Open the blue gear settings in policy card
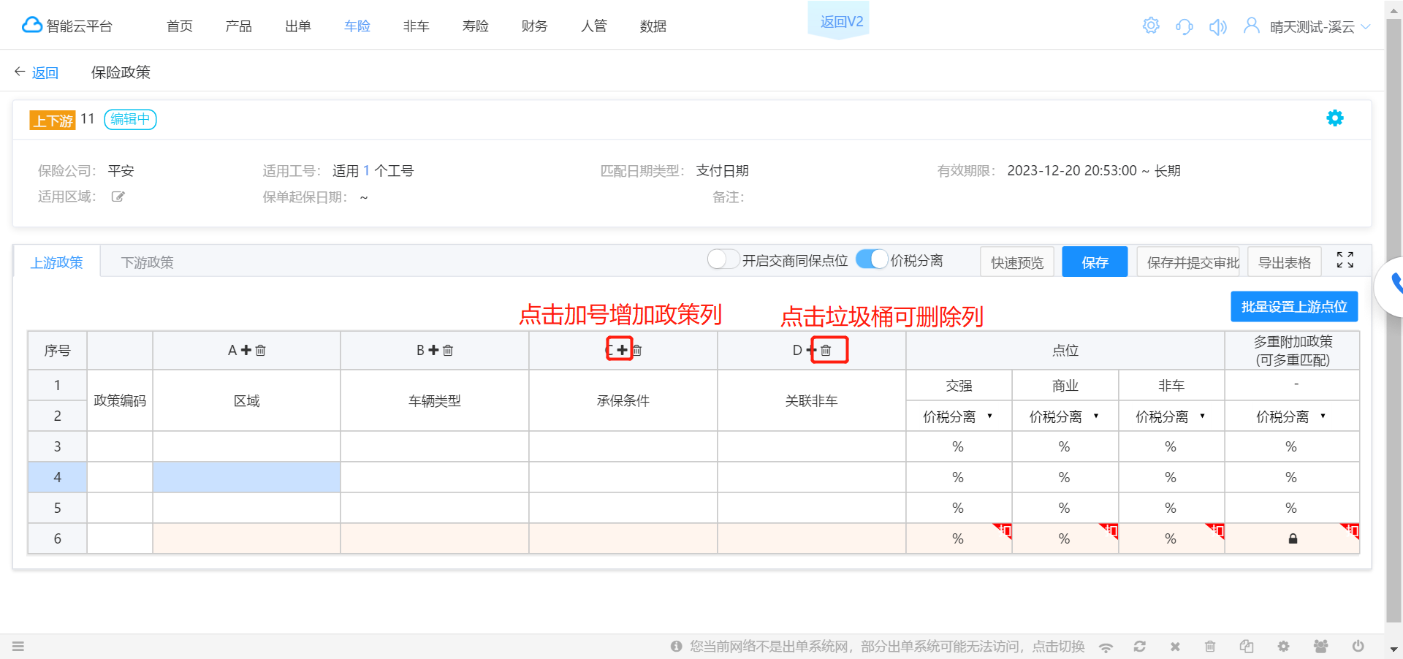The image size is (1403, 659). [1335, 118]
